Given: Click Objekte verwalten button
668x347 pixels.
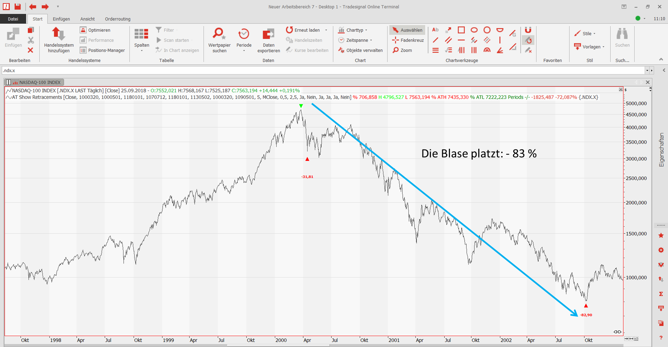Looking at the screenshot, I should (360, 50).
